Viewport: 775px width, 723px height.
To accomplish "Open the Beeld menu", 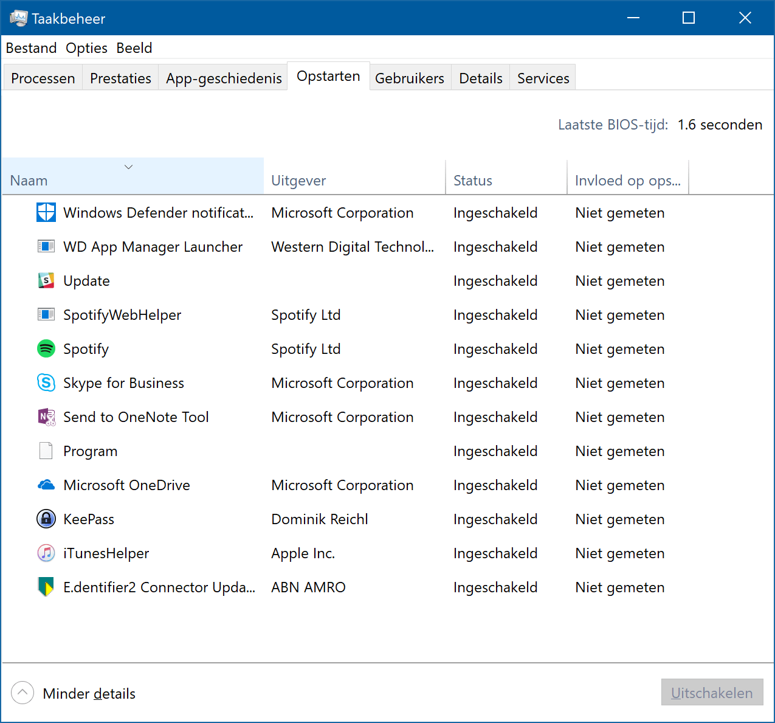I will pyautogui.click(x=134, y=48).
